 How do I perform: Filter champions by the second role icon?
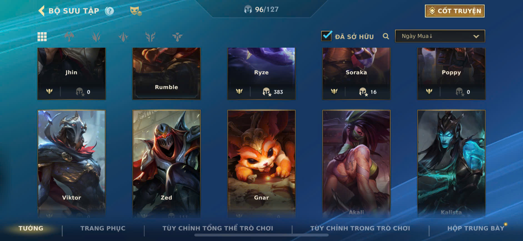coord(96,37)
